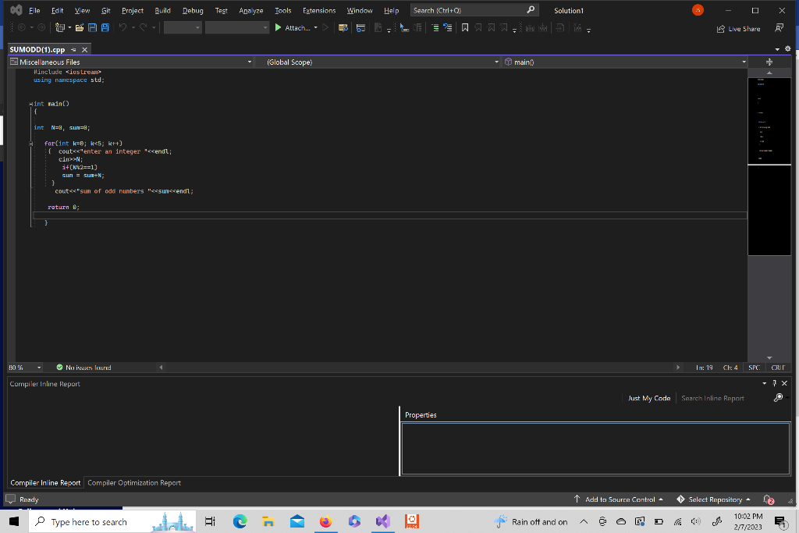Click the Comment selected lines icon
The width and height of the screenshot is (799, 533).
point(435,28)
